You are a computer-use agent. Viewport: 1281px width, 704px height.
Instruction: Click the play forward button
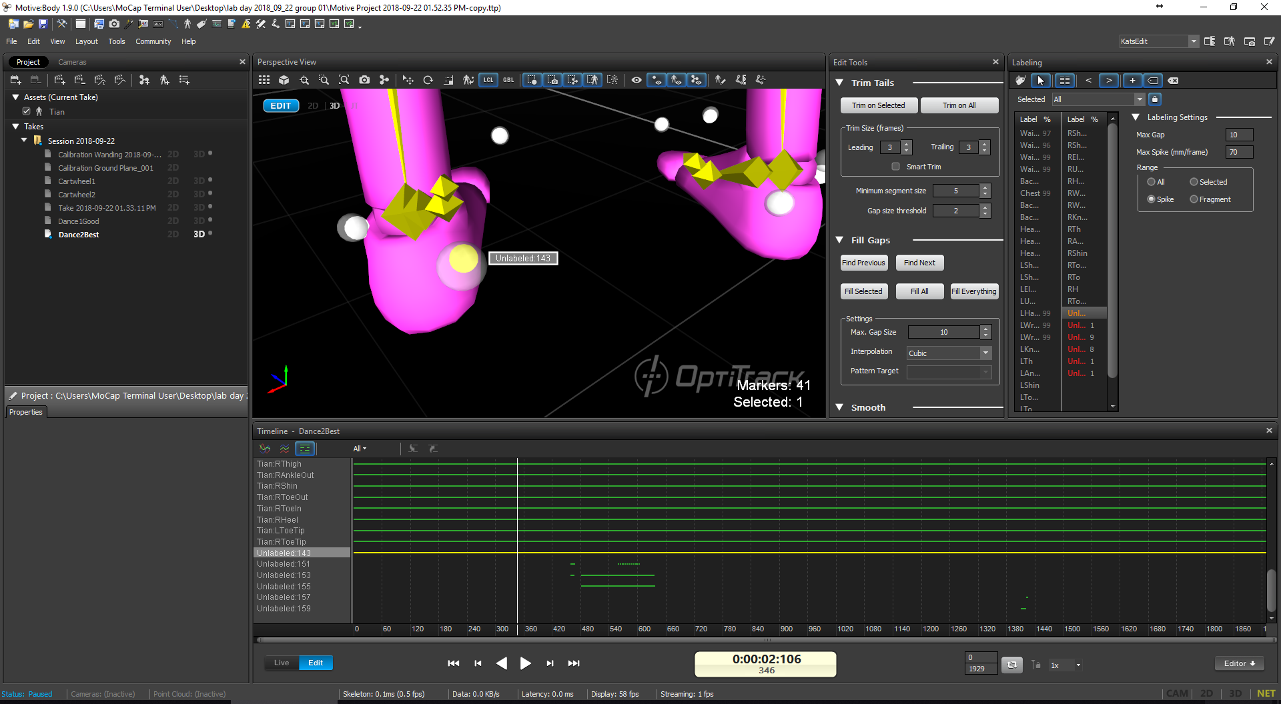525,663
